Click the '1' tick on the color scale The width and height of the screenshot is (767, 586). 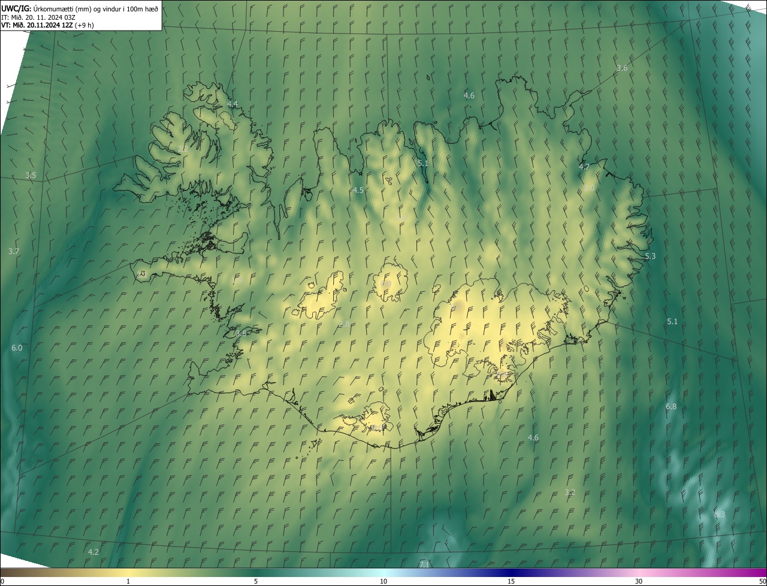pyautogui.click(x=128, y=581)
